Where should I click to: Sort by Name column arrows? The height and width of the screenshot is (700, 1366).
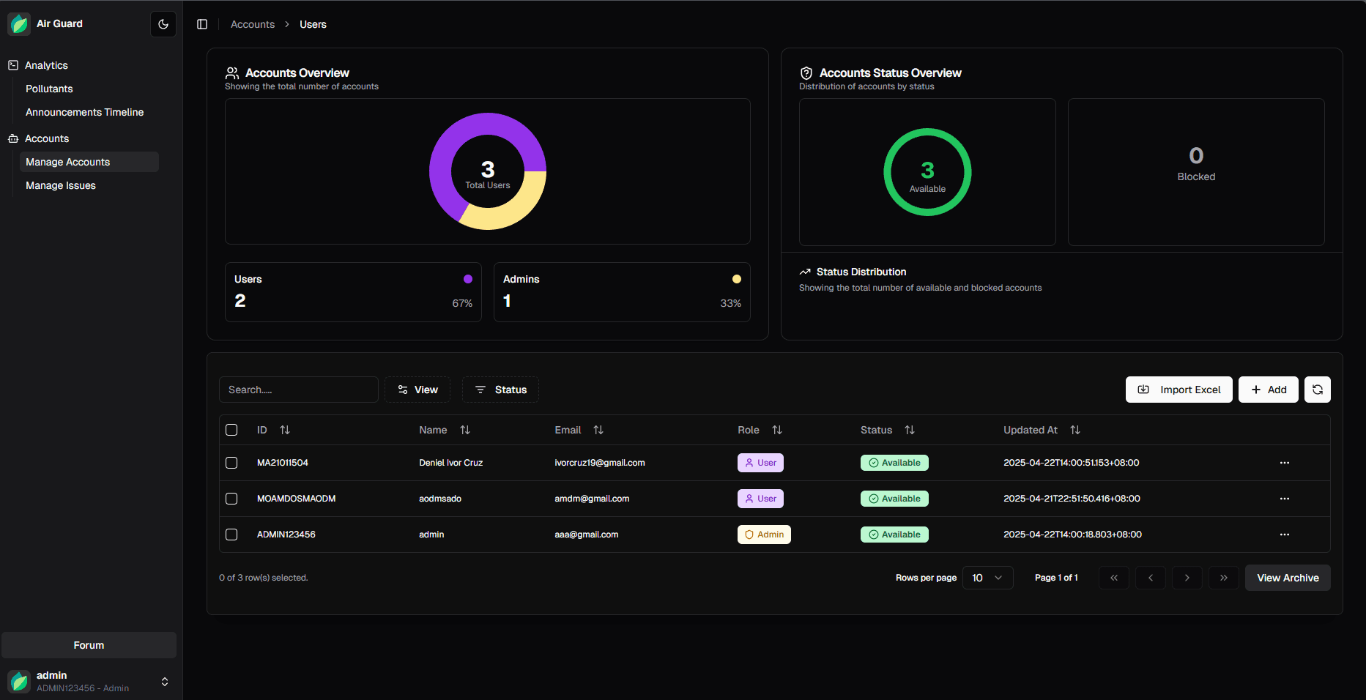coord(465,430)
